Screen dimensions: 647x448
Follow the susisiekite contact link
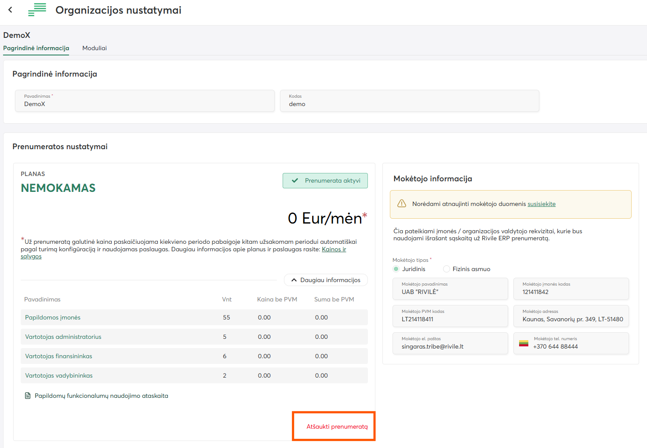coord(542,204)
